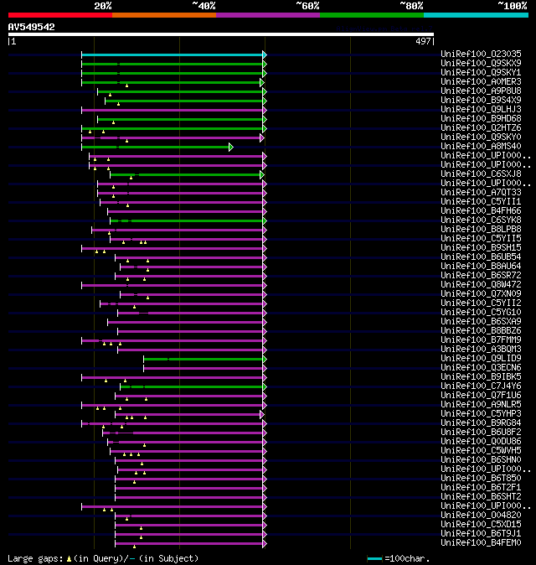Click the UniRef100_Q9LID9 label
Screen dimensions: 536x565
[x=481, y=359]
